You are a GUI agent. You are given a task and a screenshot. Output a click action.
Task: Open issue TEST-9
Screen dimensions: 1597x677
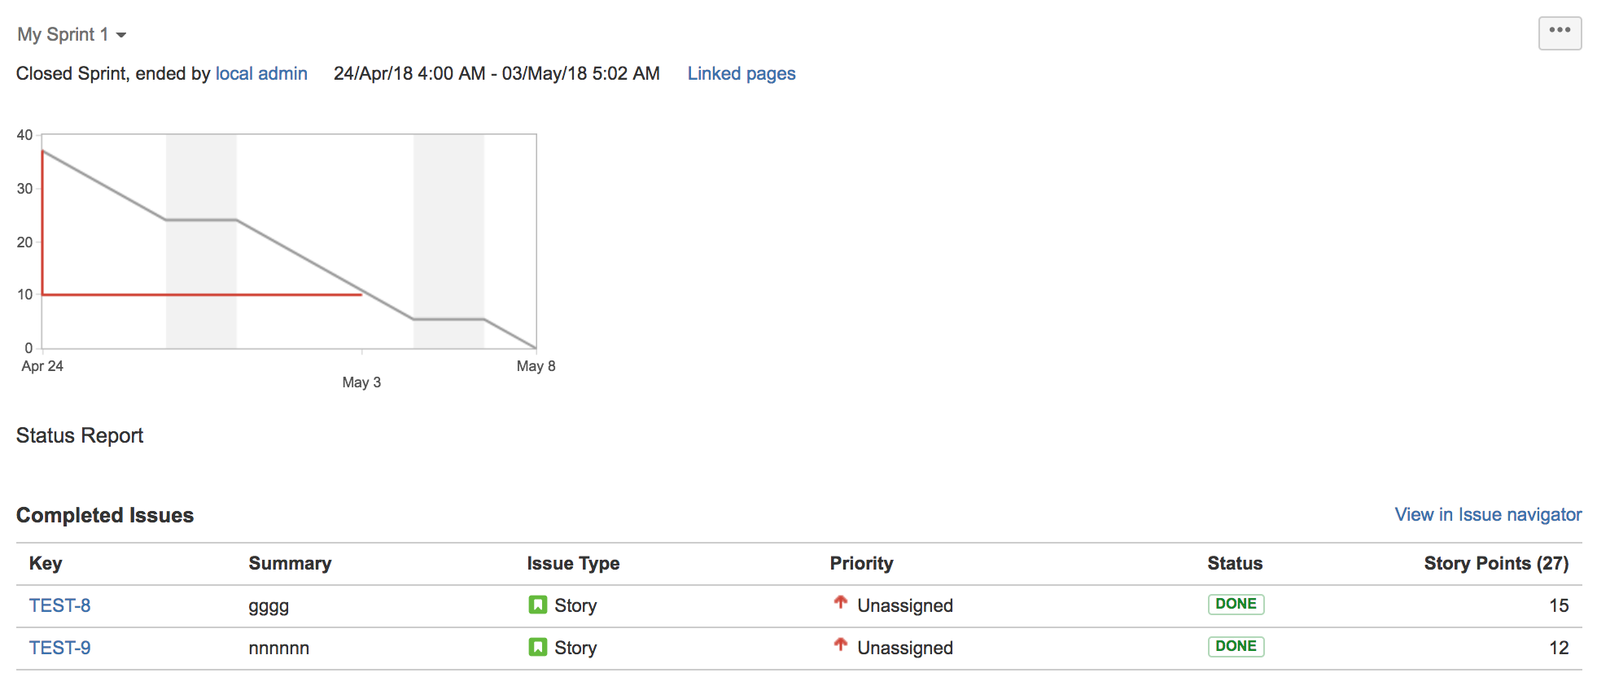[59, 647]
